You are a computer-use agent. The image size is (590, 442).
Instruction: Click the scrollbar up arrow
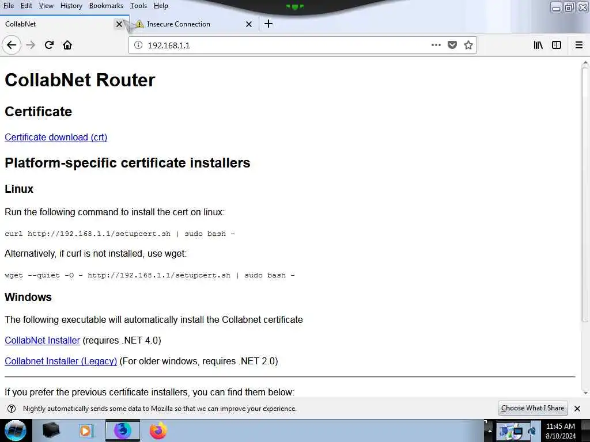tap(585, 62)
